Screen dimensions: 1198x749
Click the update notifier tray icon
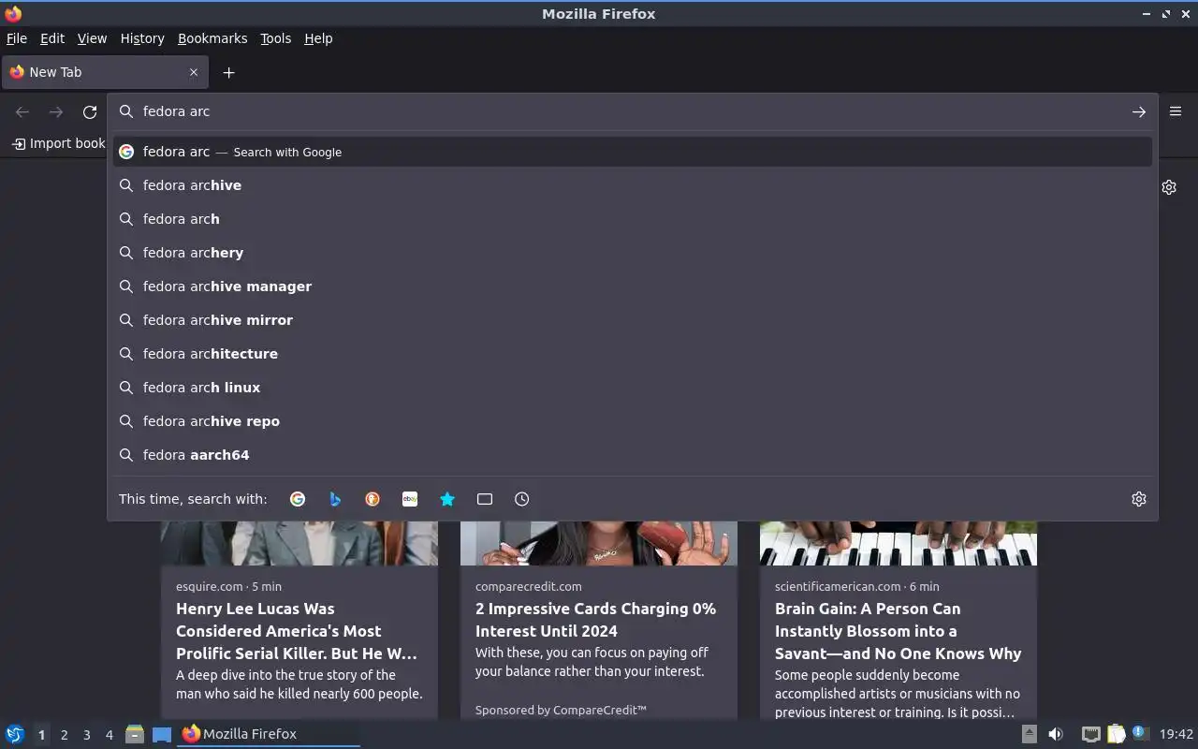pos(1139,733)
